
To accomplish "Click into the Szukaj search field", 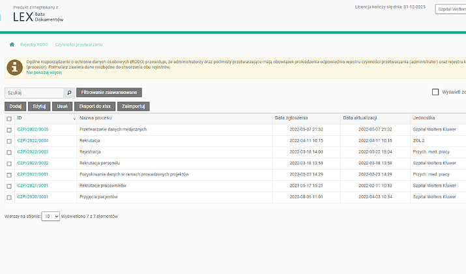I will [x=34, y=93].
